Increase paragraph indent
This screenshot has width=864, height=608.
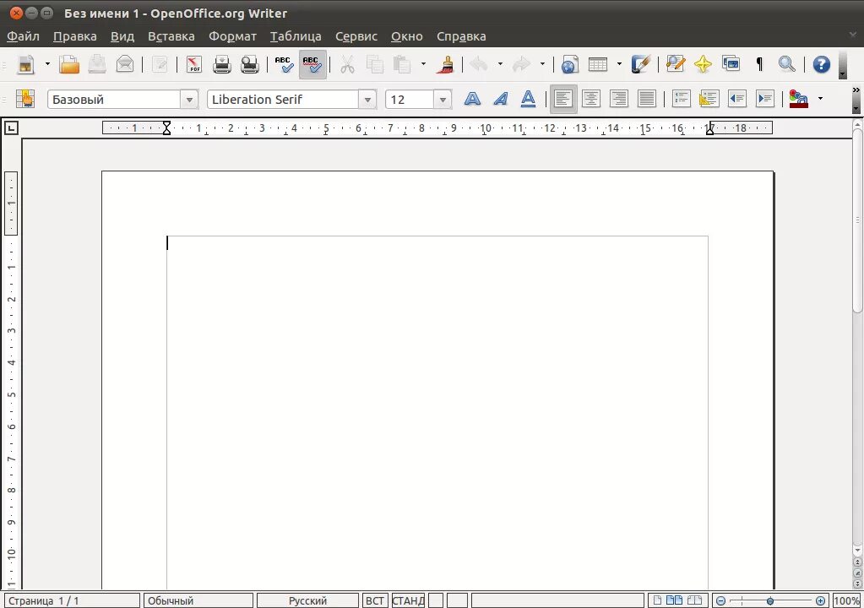coord(765,99)
